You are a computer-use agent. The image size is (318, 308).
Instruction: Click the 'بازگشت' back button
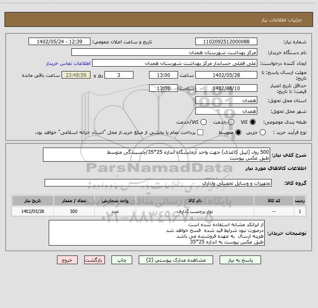coord(95,260)
